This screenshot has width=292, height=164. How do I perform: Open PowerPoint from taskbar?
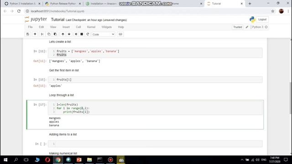click(x=79, y=160)
